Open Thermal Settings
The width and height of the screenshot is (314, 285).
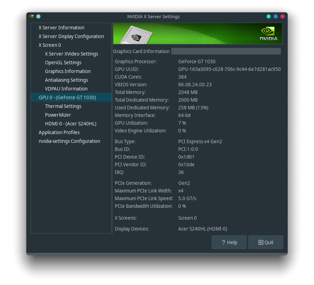click(63, 106)
